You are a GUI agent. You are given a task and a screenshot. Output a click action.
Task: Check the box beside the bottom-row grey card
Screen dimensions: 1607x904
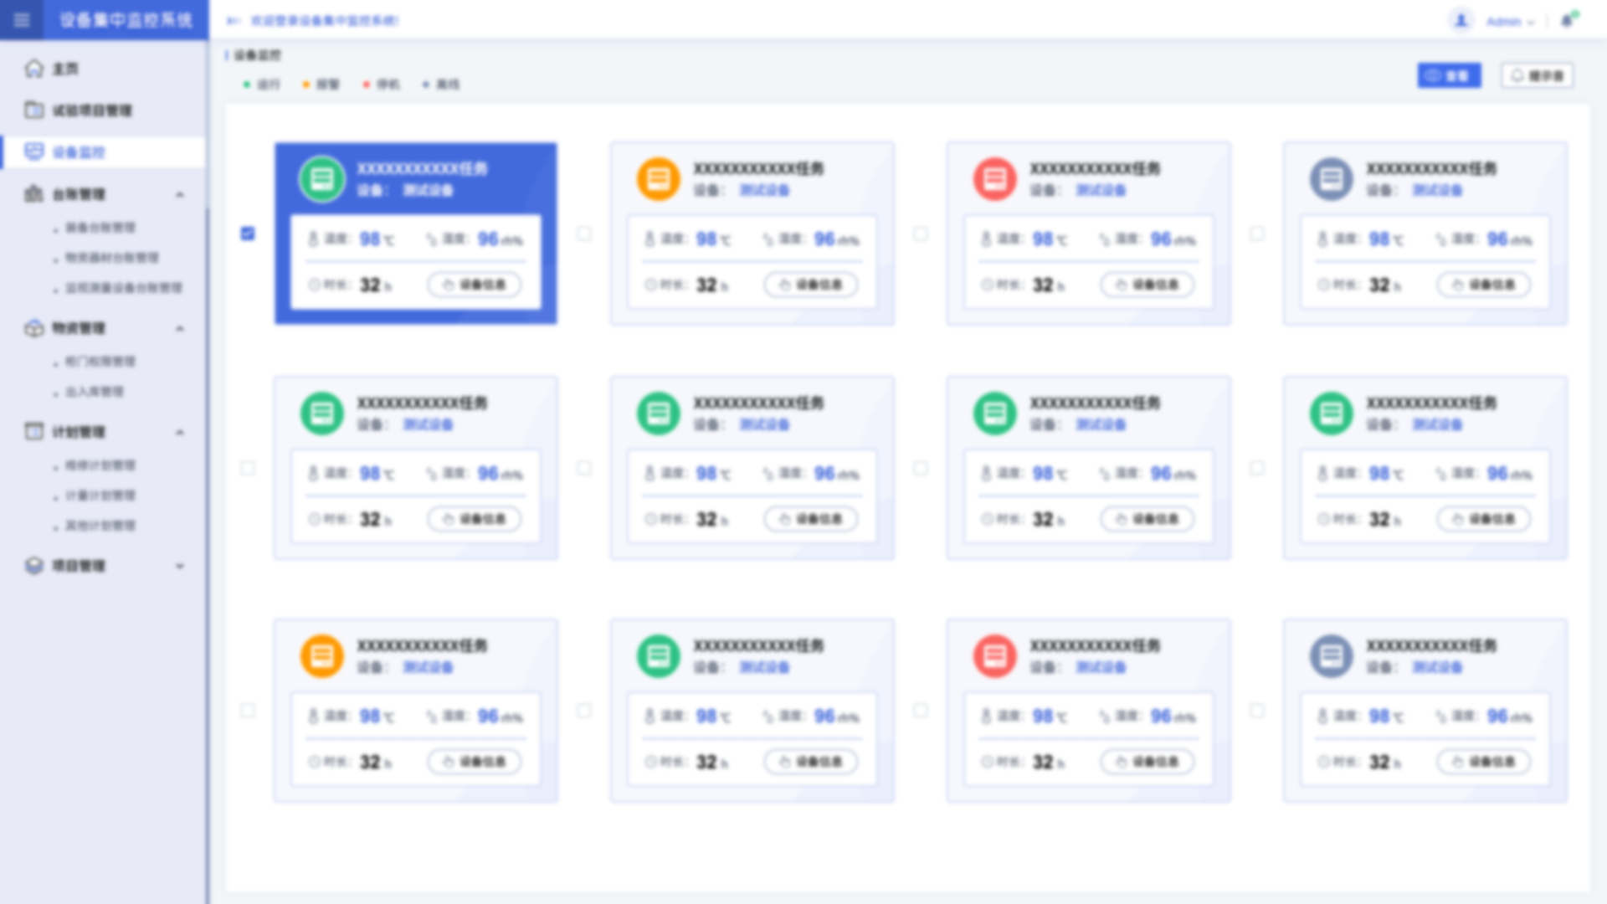coord(1257,711)
